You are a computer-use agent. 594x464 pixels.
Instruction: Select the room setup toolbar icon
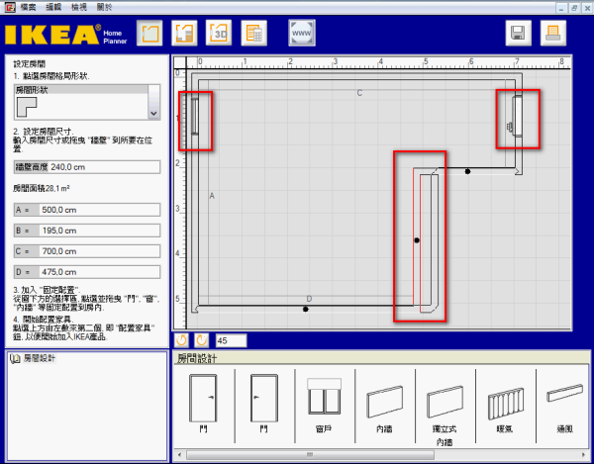point(149,34)
